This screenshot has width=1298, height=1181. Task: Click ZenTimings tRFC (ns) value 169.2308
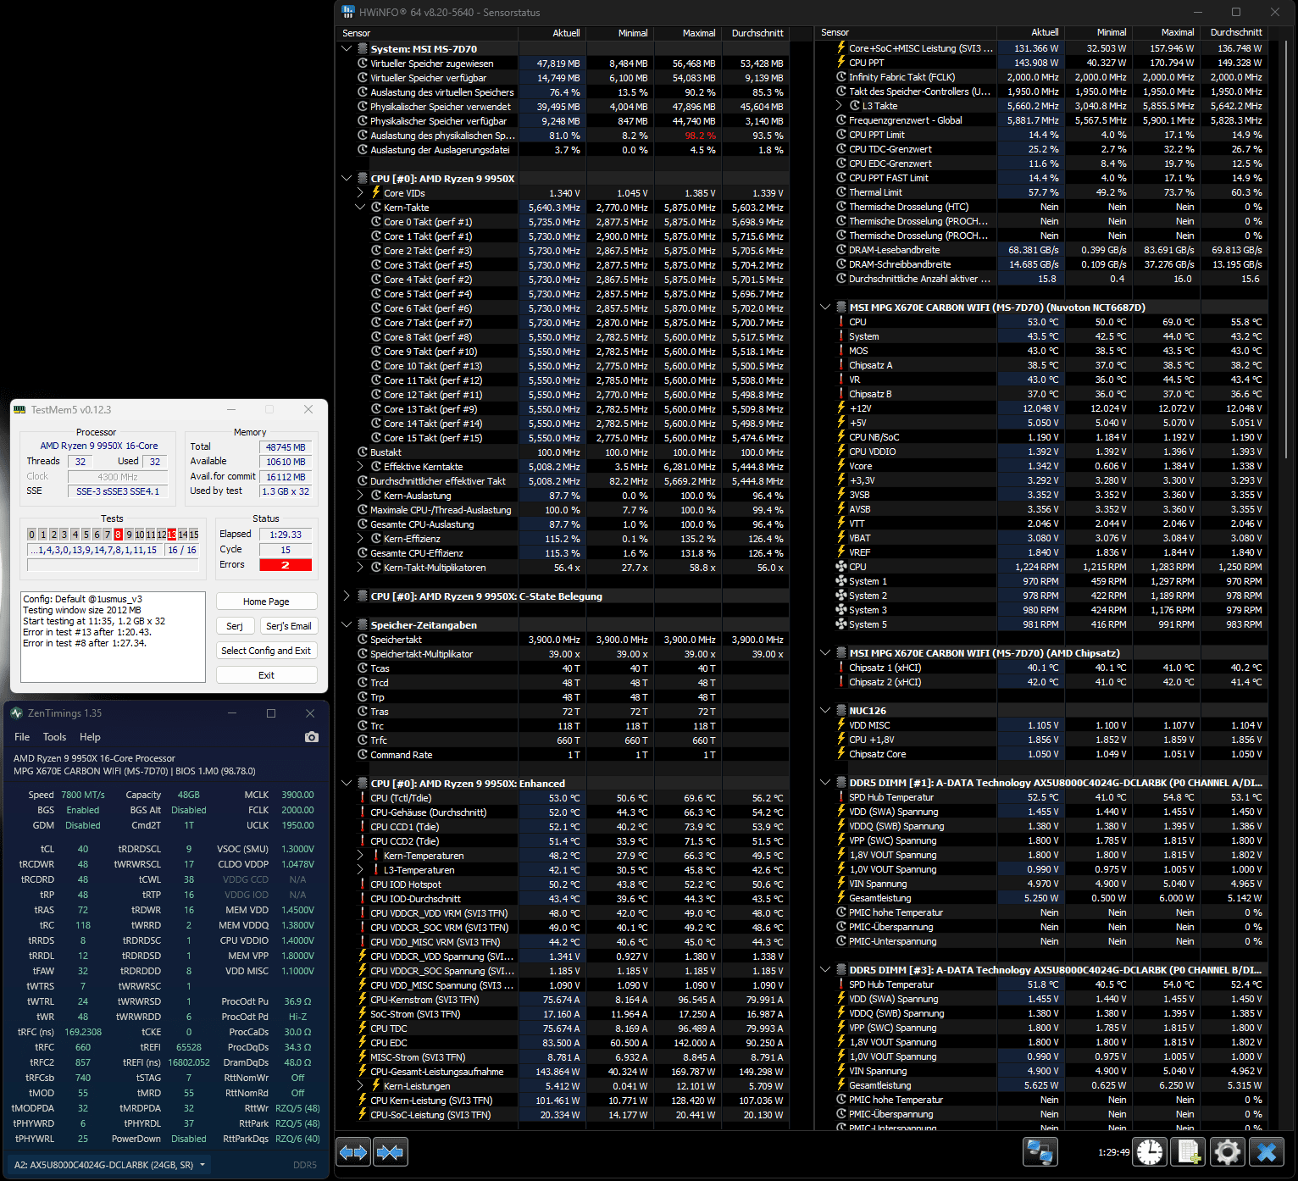(x=83, y=1032)
